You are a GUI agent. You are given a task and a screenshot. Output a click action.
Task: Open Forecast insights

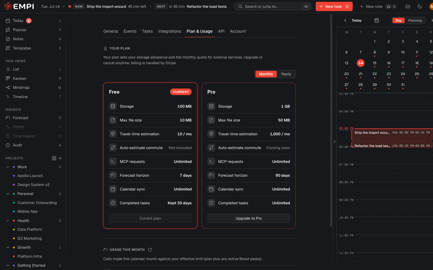click(x=33, y=118)
